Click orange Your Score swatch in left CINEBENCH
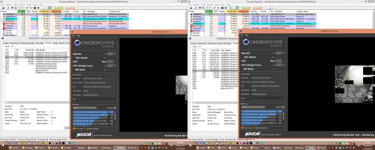The height and width of the screenshot is (150, 375). 74,128
